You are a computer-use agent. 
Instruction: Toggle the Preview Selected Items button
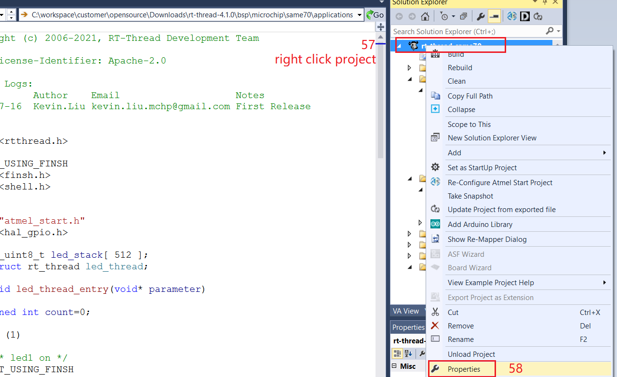click(x=494, y=17)
